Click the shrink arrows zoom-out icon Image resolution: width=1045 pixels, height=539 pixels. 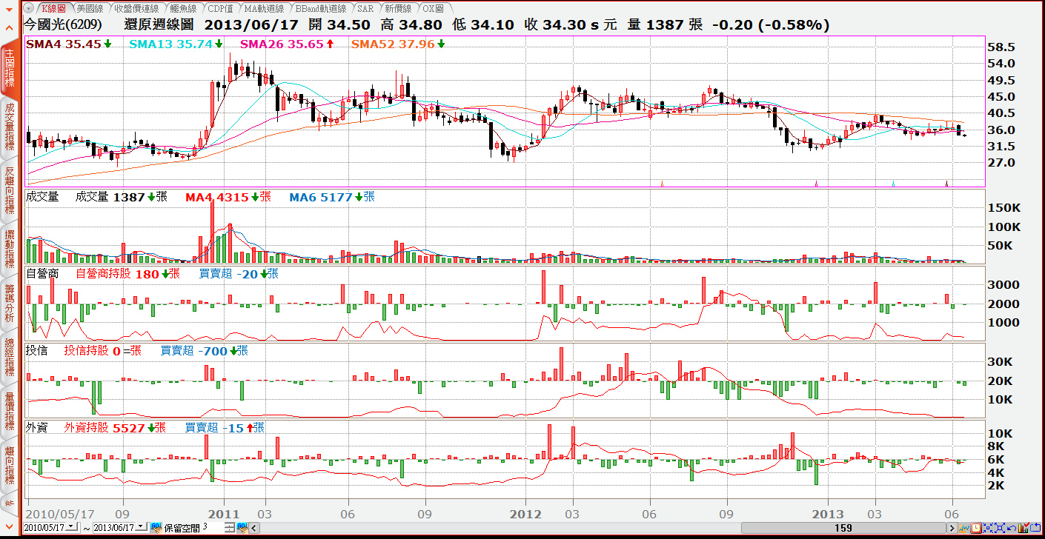(988, 528)
